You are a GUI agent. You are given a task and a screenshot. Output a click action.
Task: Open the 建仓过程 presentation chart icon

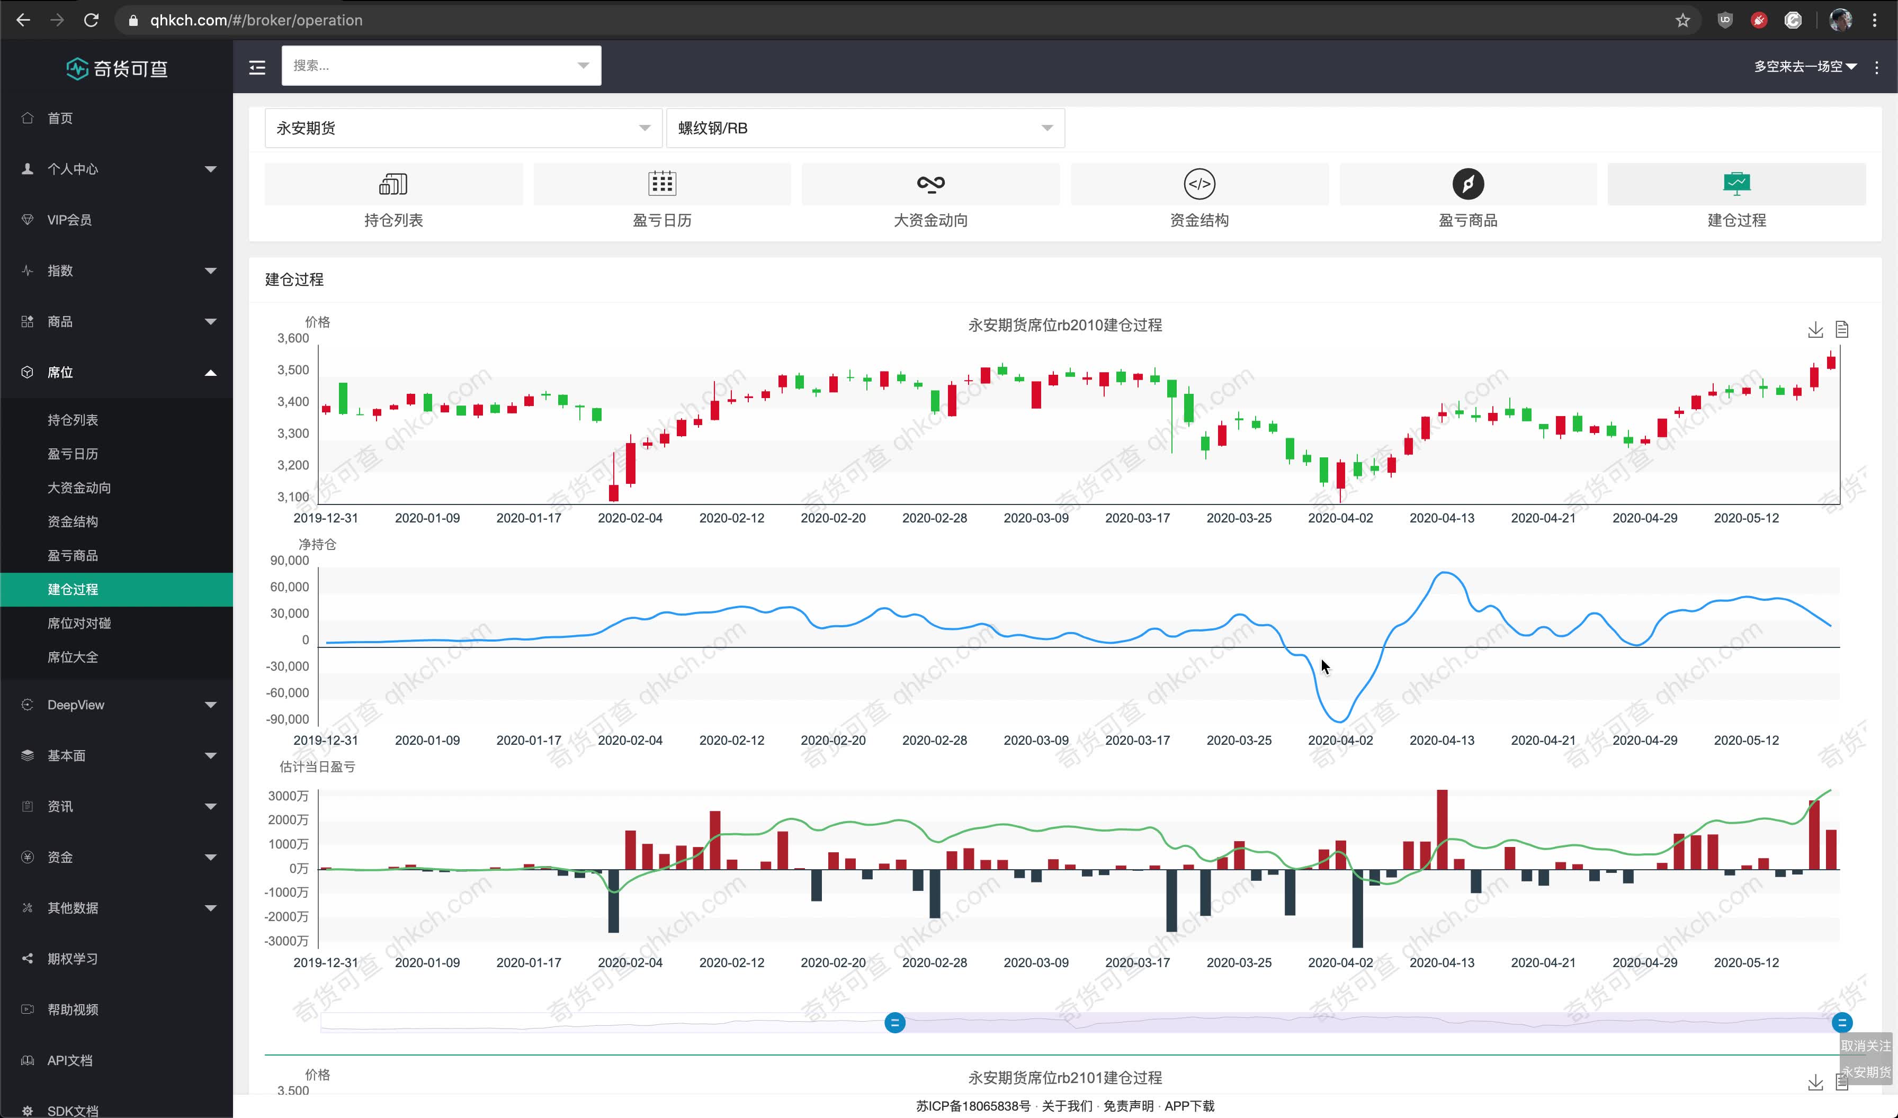1737,183
